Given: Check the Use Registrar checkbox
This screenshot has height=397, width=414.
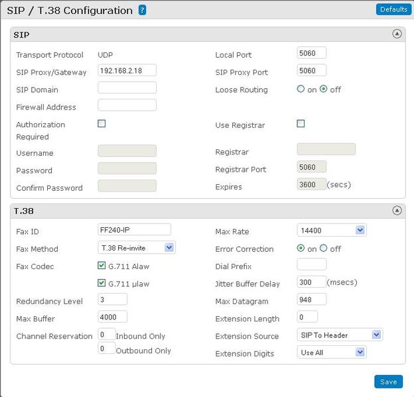Looking at the screenshot, I should [x=301, y=123].
